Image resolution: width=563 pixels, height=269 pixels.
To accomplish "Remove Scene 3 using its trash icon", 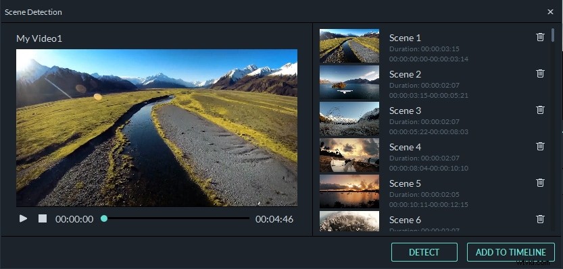I will tap(540, 110).
